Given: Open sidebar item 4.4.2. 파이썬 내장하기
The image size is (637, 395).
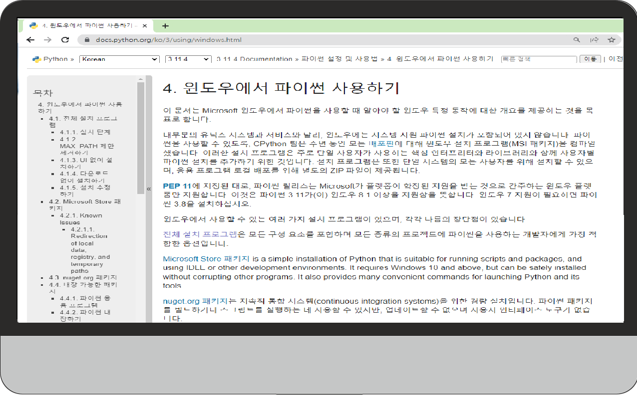Looking at the screenshot, I should pos(85,315).
